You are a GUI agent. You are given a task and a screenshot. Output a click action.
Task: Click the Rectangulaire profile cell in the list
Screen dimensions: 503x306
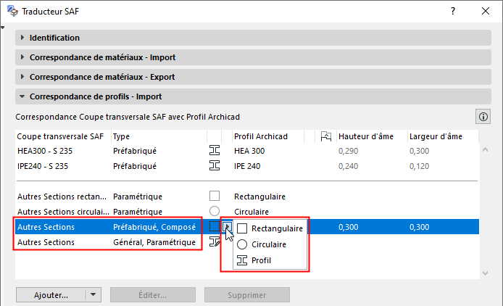tap(259, 197)
